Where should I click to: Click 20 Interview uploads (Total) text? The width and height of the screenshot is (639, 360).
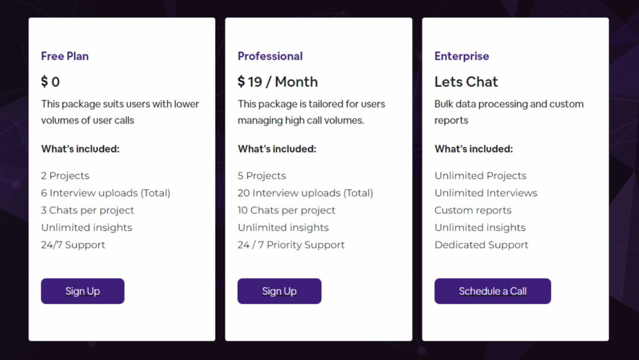[305, 193]
